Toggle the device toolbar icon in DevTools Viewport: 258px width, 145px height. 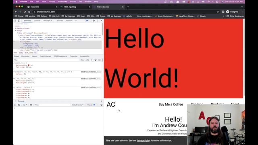(x=19, y=21)
